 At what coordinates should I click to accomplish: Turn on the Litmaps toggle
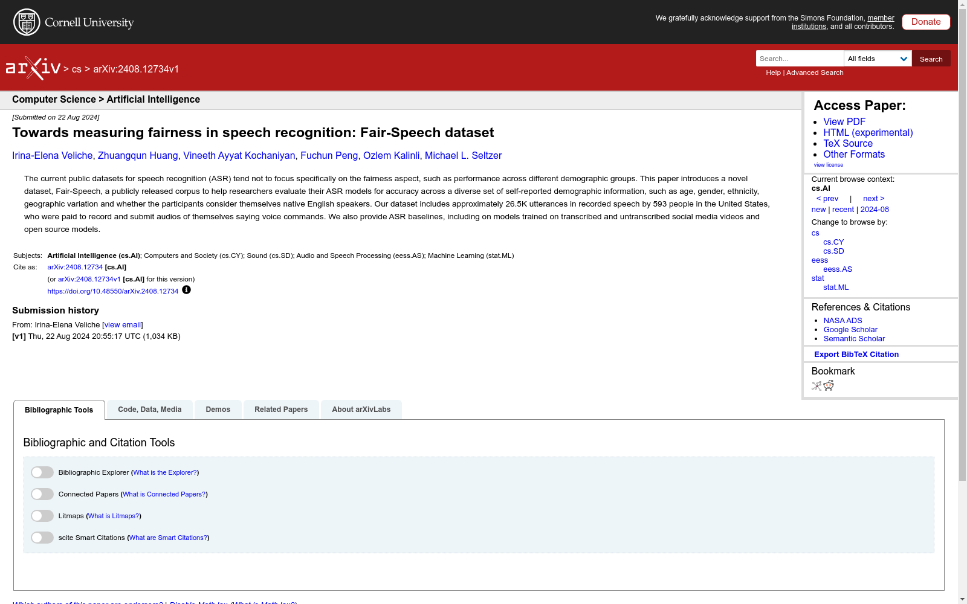click(42, 516)
